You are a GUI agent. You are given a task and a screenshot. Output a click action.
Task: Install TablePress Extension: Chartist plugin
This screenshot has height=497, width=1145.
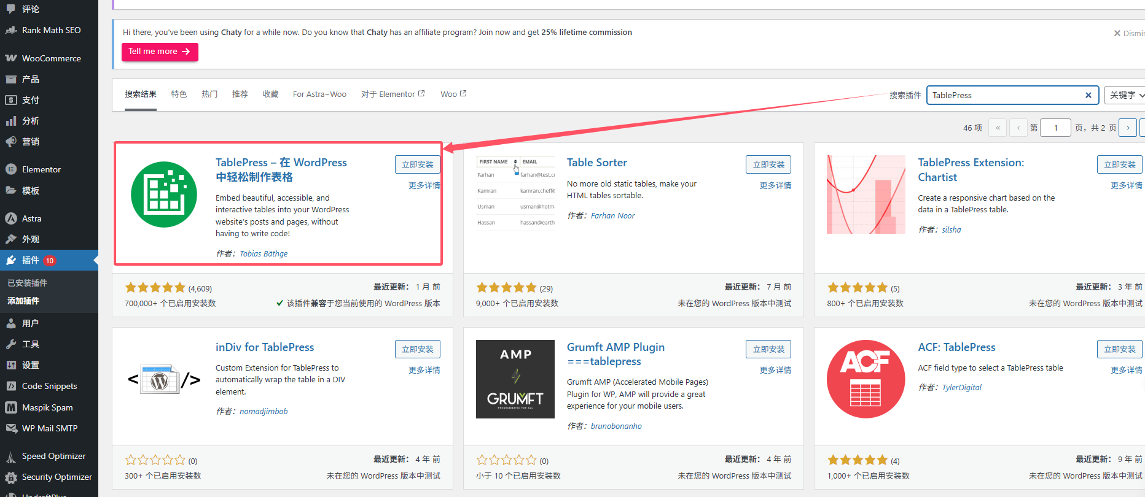click(x=1120, y=164)
